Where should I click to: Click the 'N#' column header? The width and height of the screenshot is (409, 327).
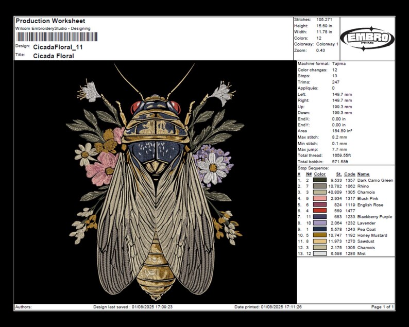(309, 174)
